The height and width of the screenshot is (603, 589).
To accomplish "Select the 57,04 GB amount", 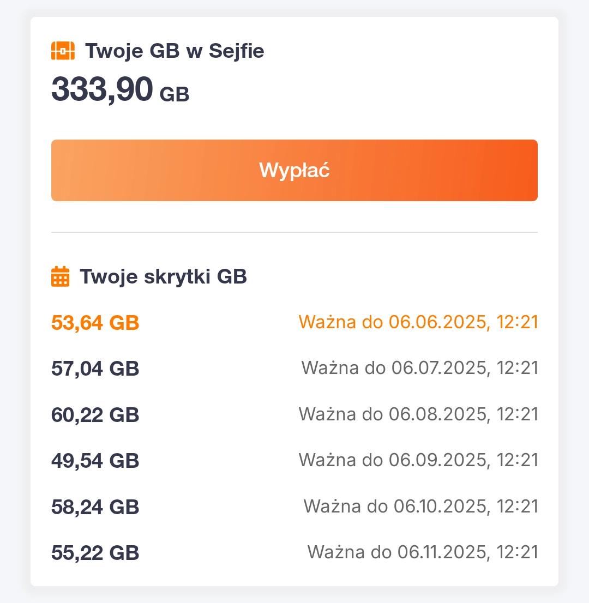I will [95, 369].
